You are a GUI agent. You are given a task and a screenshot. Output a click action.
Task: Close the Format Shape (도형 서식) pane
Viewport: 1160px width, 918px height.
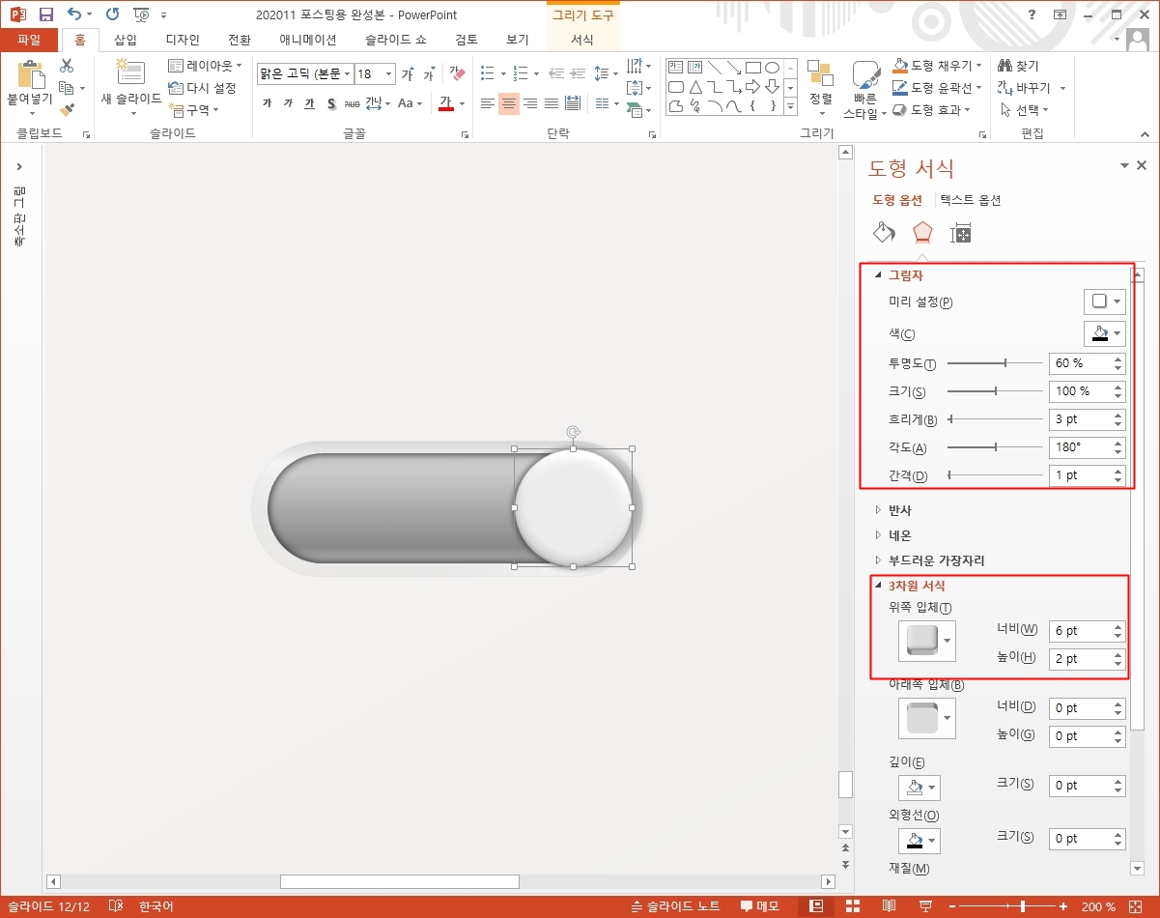click(x=1142, y=165)
